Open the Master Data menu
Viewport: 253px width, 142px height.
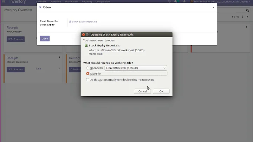[71, 1]
